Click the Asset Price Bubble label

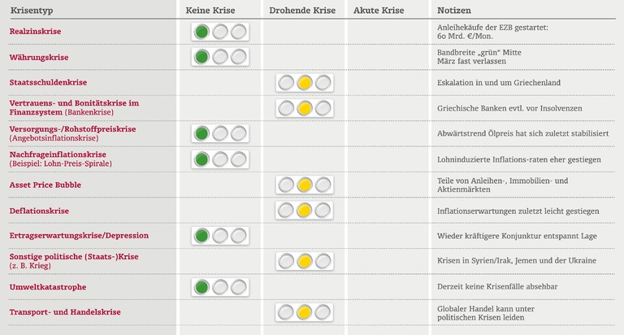click(45, 185)
